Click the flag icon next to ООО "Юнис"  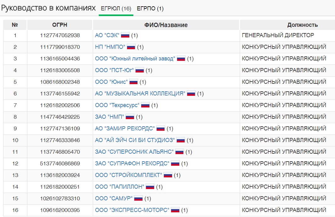(x=134, y=82)
